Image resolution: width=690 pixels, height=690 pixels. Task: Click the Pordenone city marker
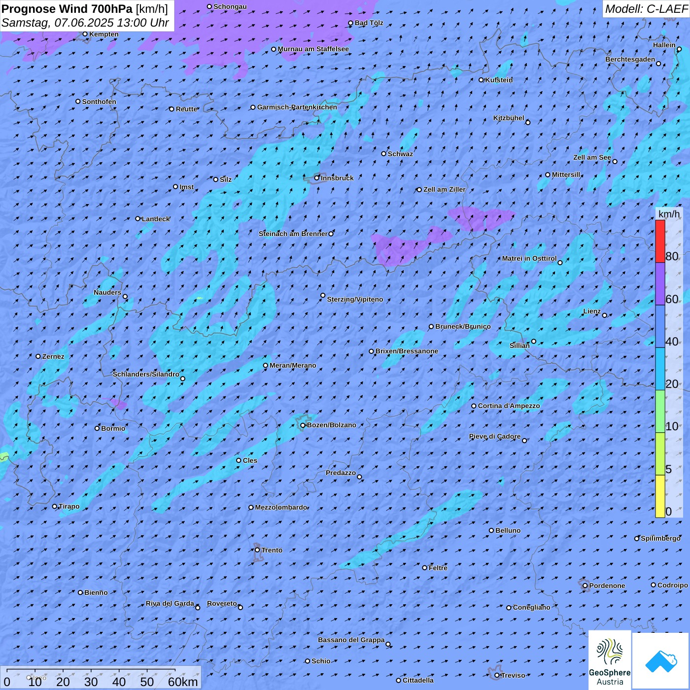[x=585, y=586]
